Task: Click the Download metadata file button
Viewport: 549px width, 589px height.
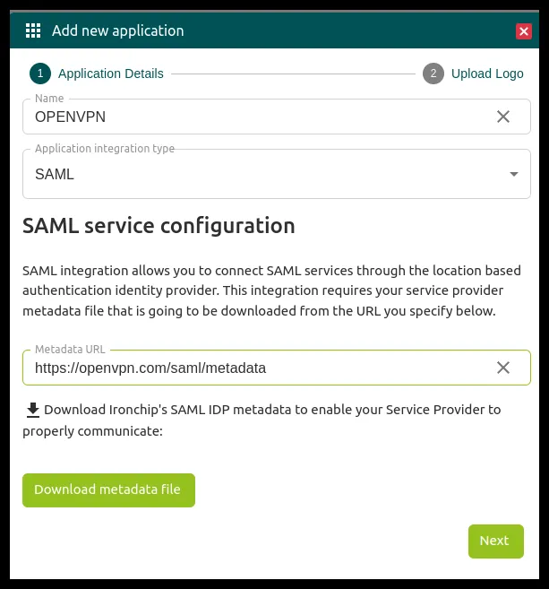Action: (x=108, y=489)
